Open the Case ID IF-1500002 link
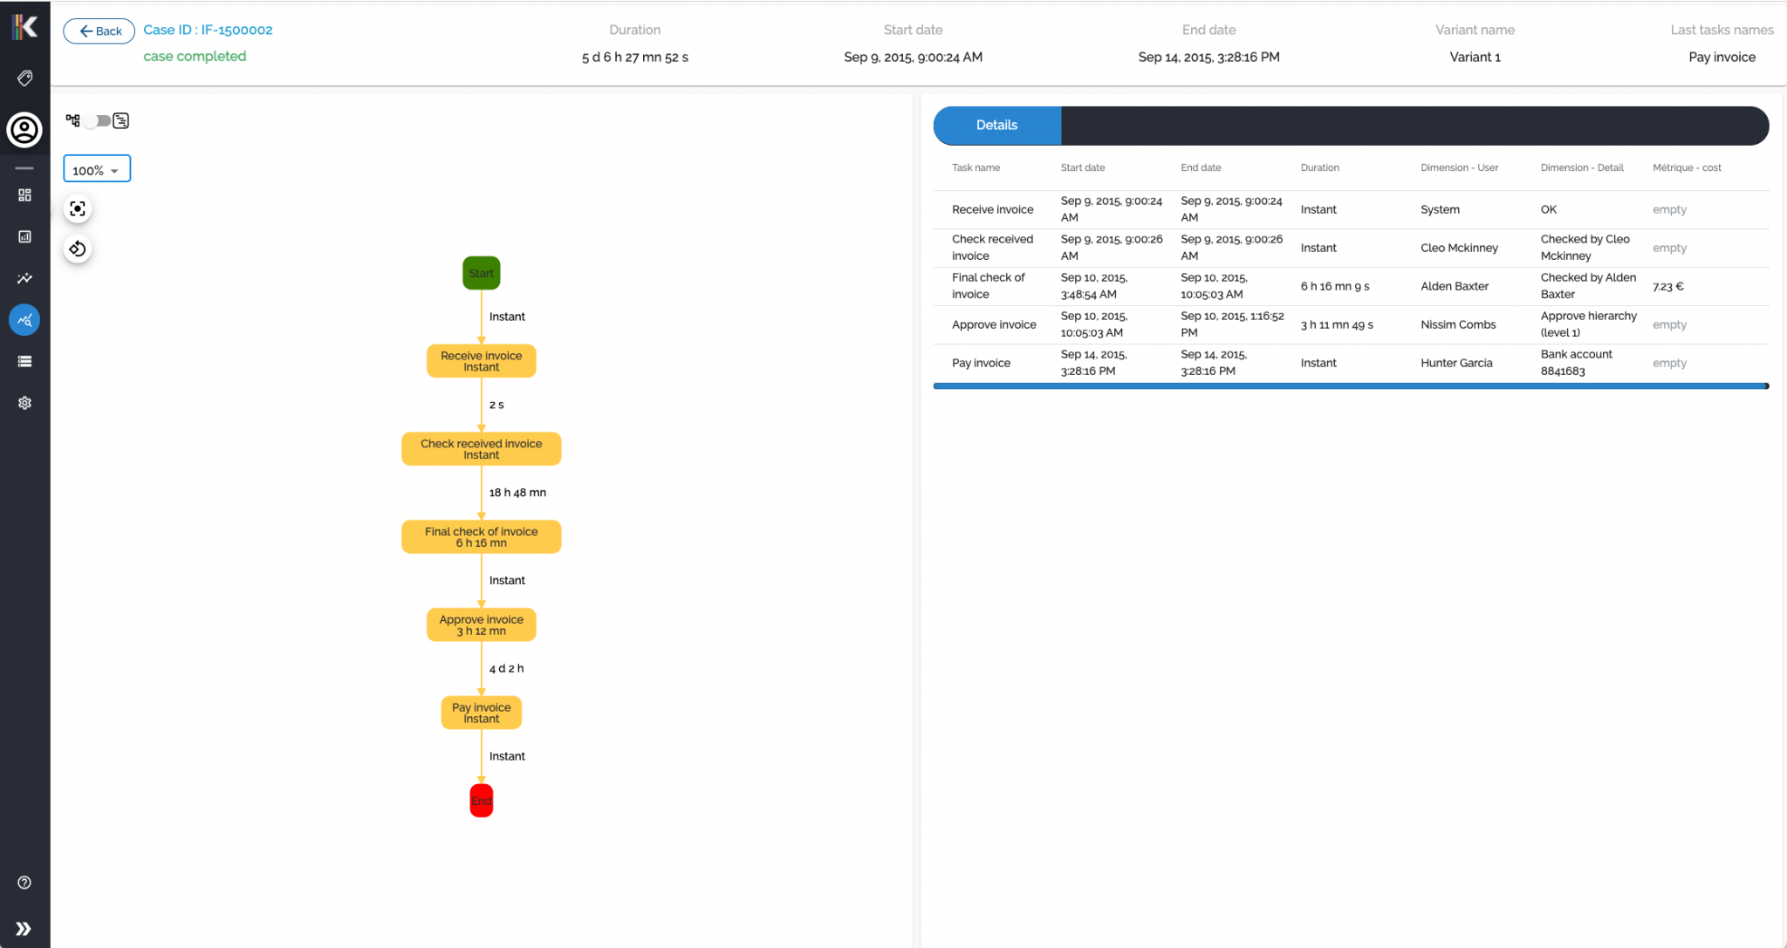 coord(209,30)
